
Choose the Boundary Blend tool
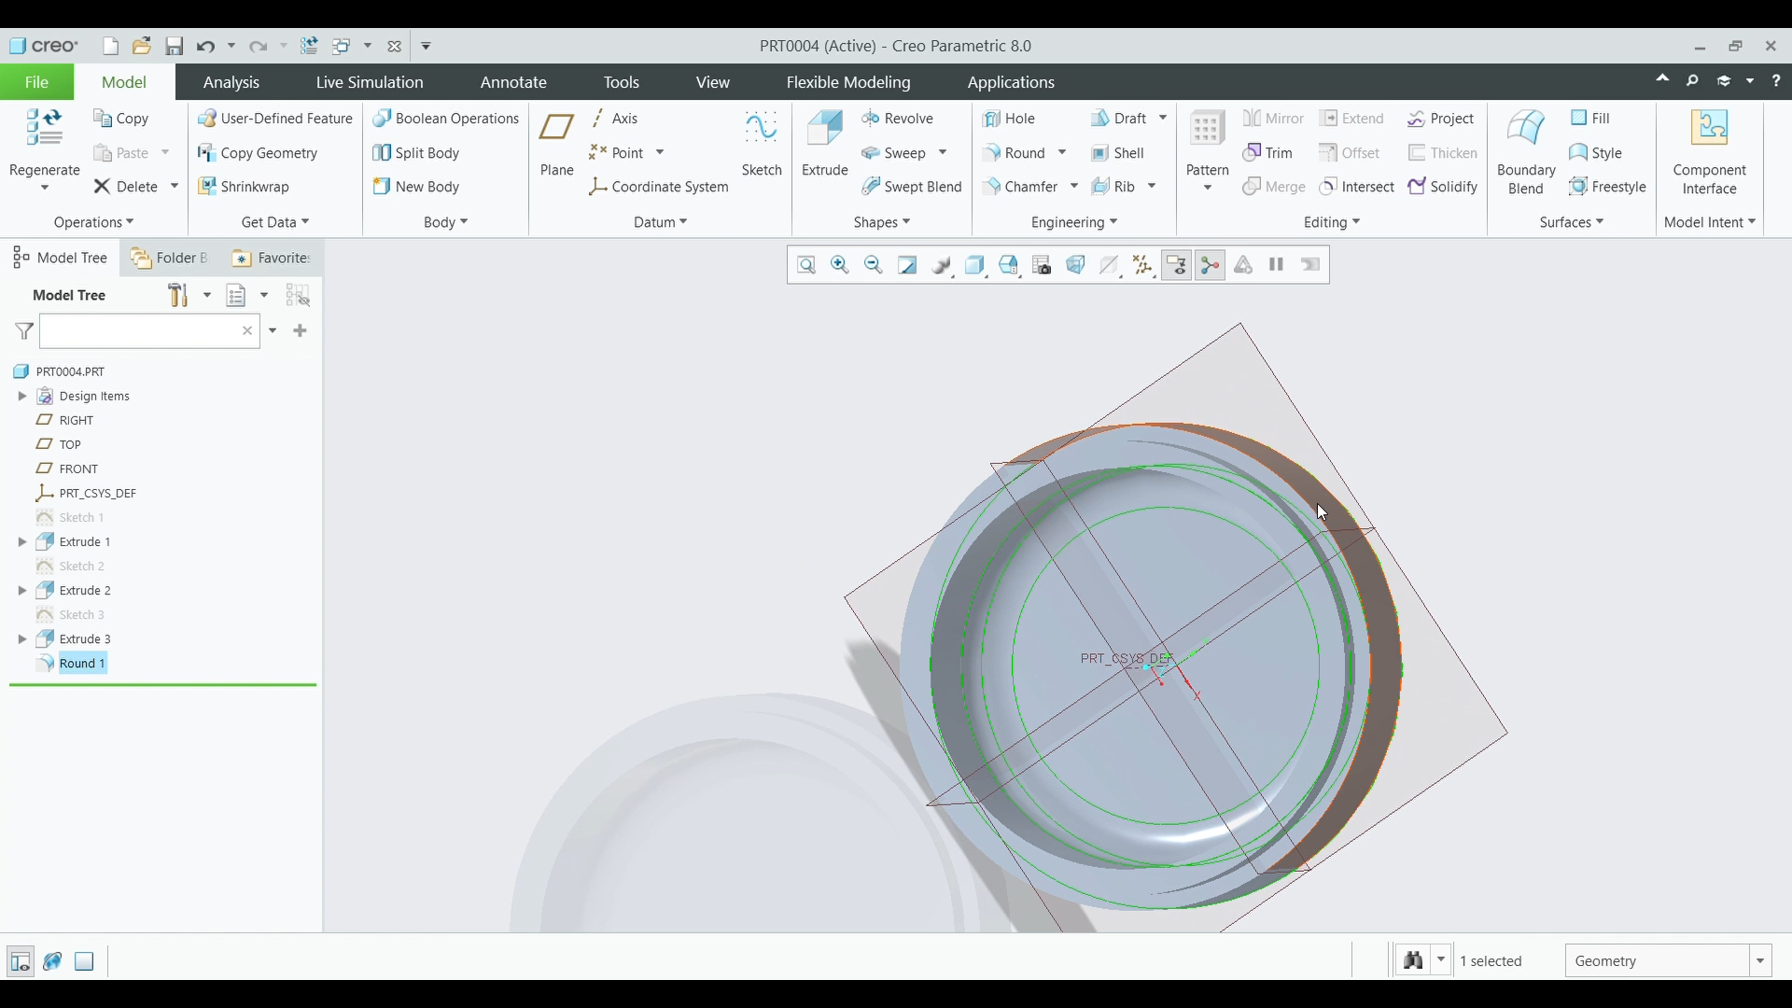(x=1526, y=152)
